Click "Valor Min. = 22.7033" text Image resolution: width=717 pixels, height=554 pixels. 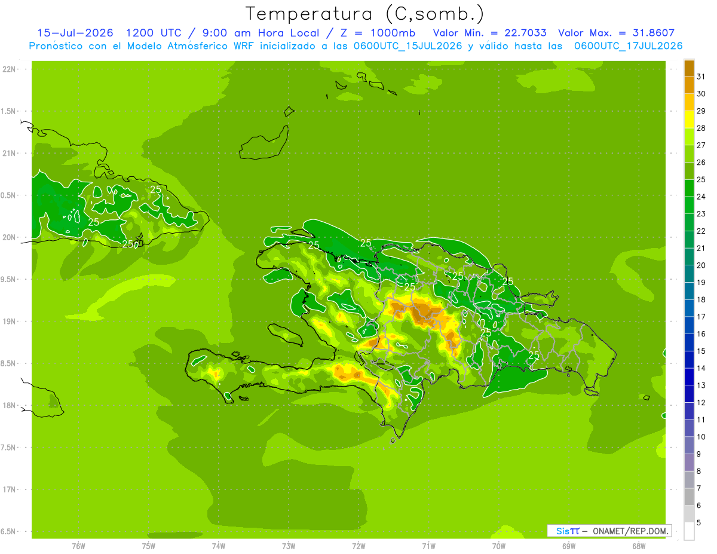[x=489, y=33]
